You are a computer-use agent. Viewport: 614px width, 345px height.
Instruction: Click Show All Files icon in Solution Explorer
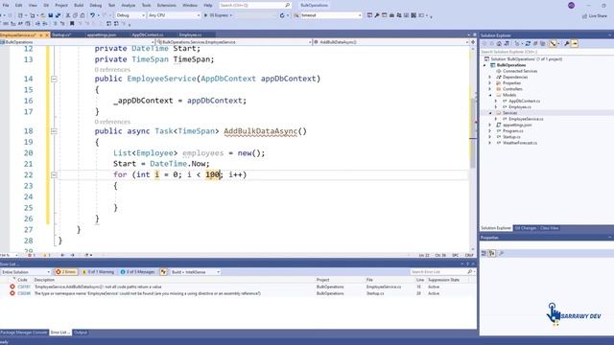[542, 43]
